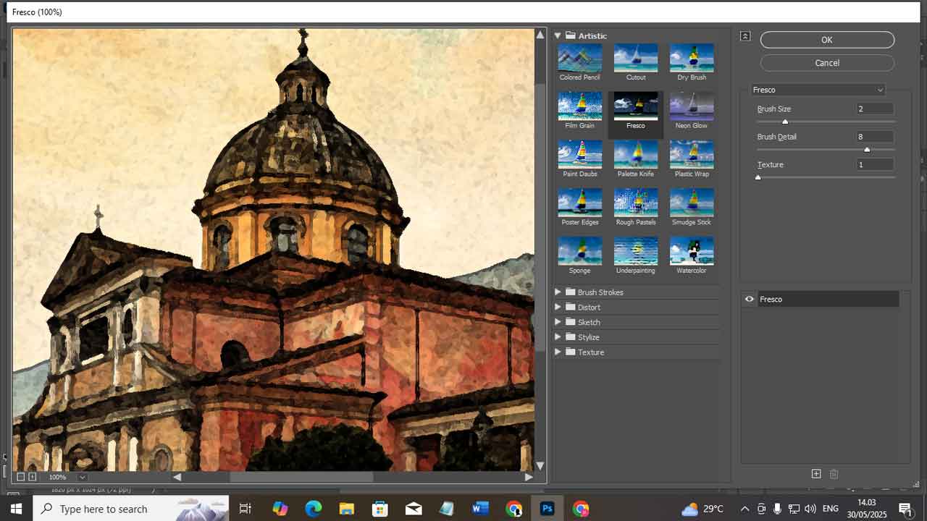Open Microsoft Edge from the taskbar
The width and height of the screenshot is (927, 521).
pos(313,509)
